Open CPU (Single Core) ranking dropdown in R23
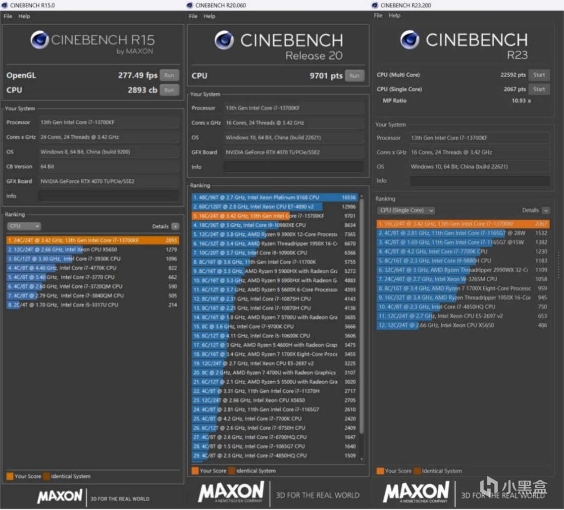 406,210
